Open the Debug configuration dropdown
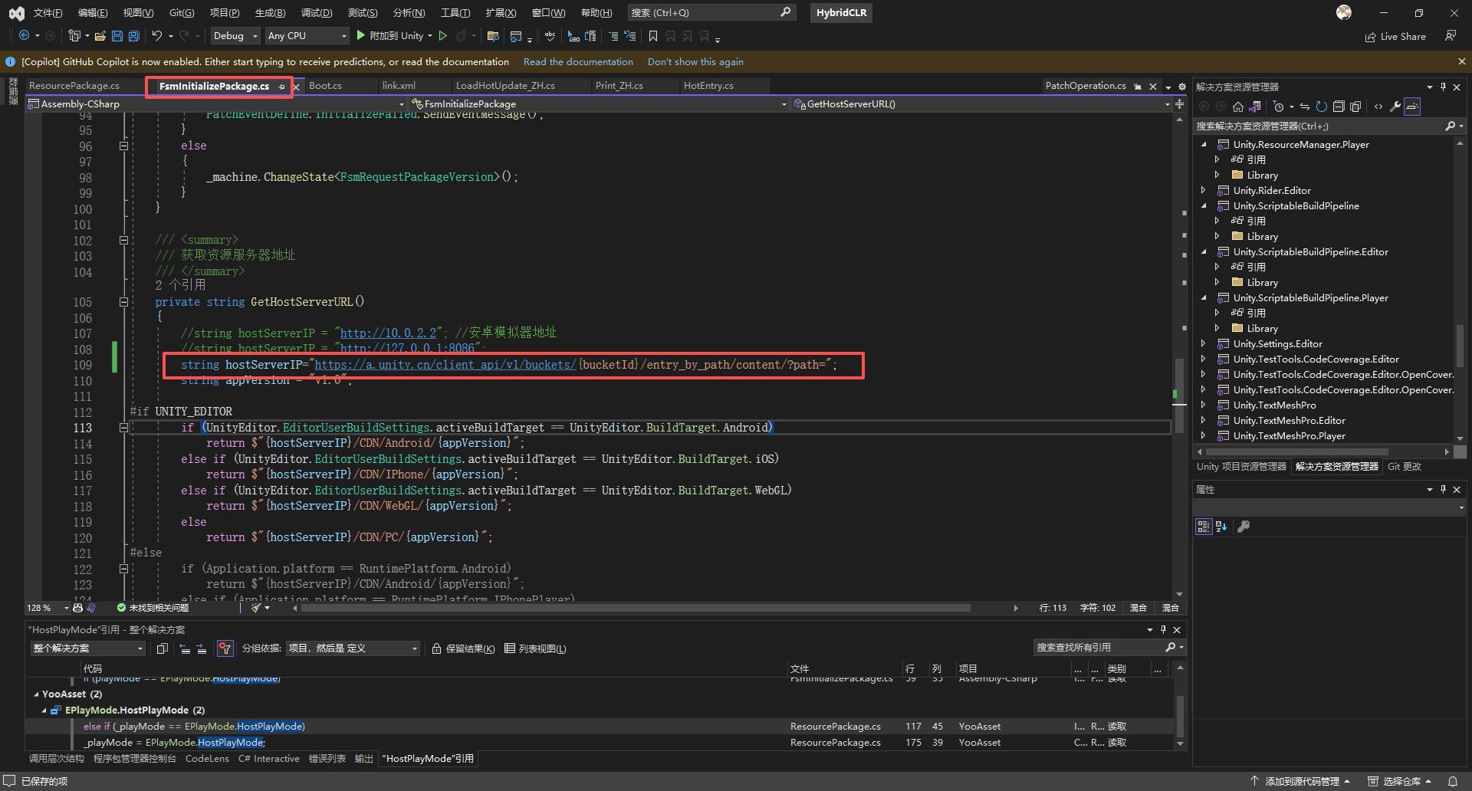Screen dimensions: 1472x791 click(x=235, y=36)
